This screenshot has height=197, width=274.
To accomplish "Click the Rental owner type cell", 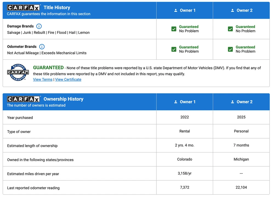I will point(185,131).
